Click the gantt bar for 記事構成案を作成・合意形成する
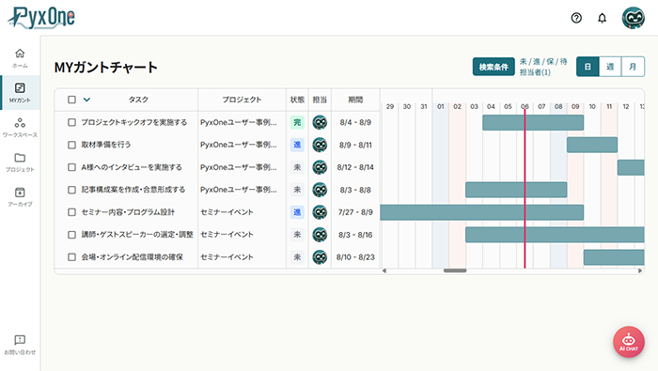This screenshot has height=371, width=658. pos(516,190)
